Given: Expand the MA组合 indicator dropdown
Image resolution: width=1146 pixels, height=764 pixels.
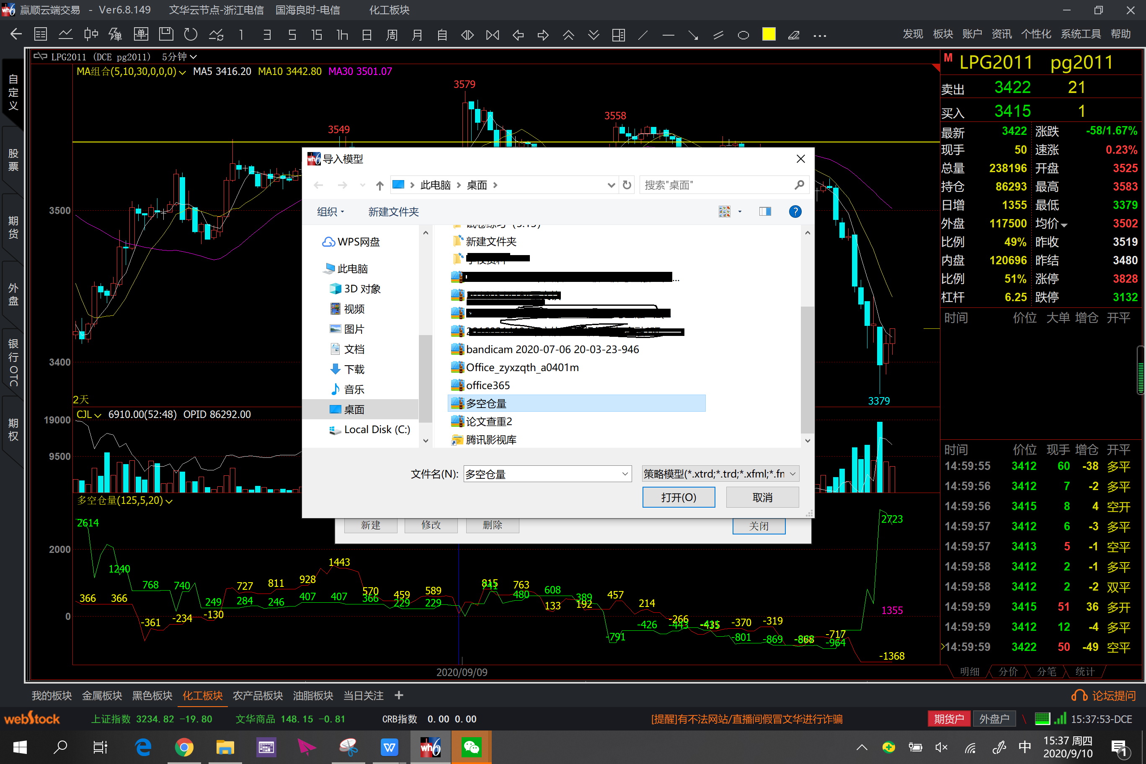Looking at the screenshot, I should (x=183, y=72).
